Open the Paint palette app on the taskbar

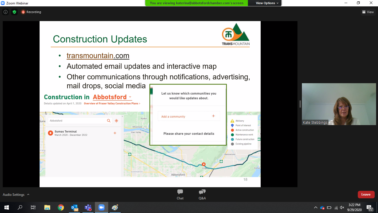[x=115, y=207]
